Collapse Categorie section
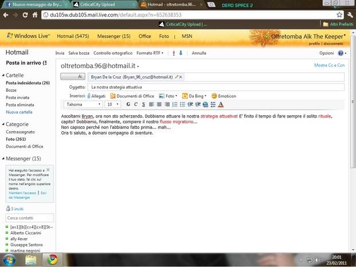The image size is (356, 267). coord(3,124)
